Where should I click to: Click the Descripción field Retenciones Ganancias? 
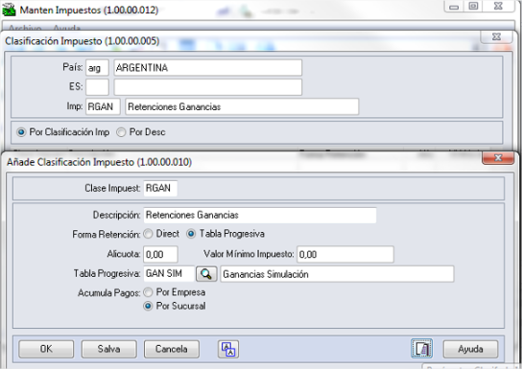pos(260,216)
